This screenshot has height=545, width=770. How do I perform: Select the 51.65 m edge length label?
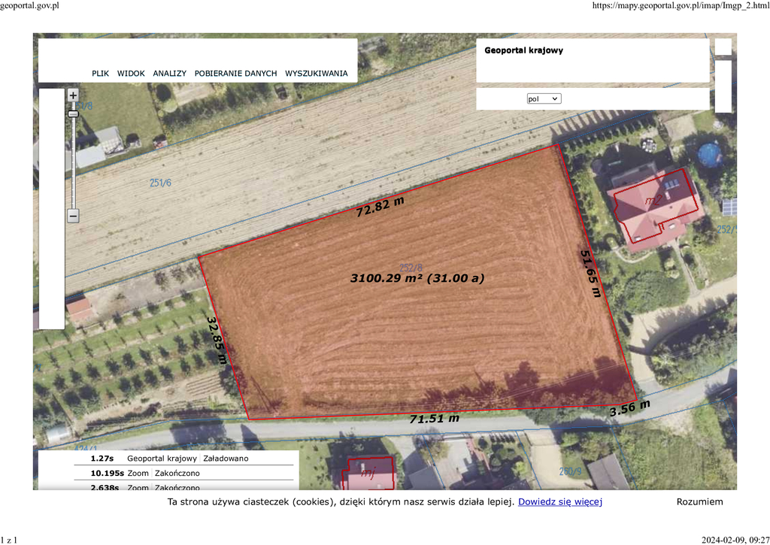tap(590, 273)
